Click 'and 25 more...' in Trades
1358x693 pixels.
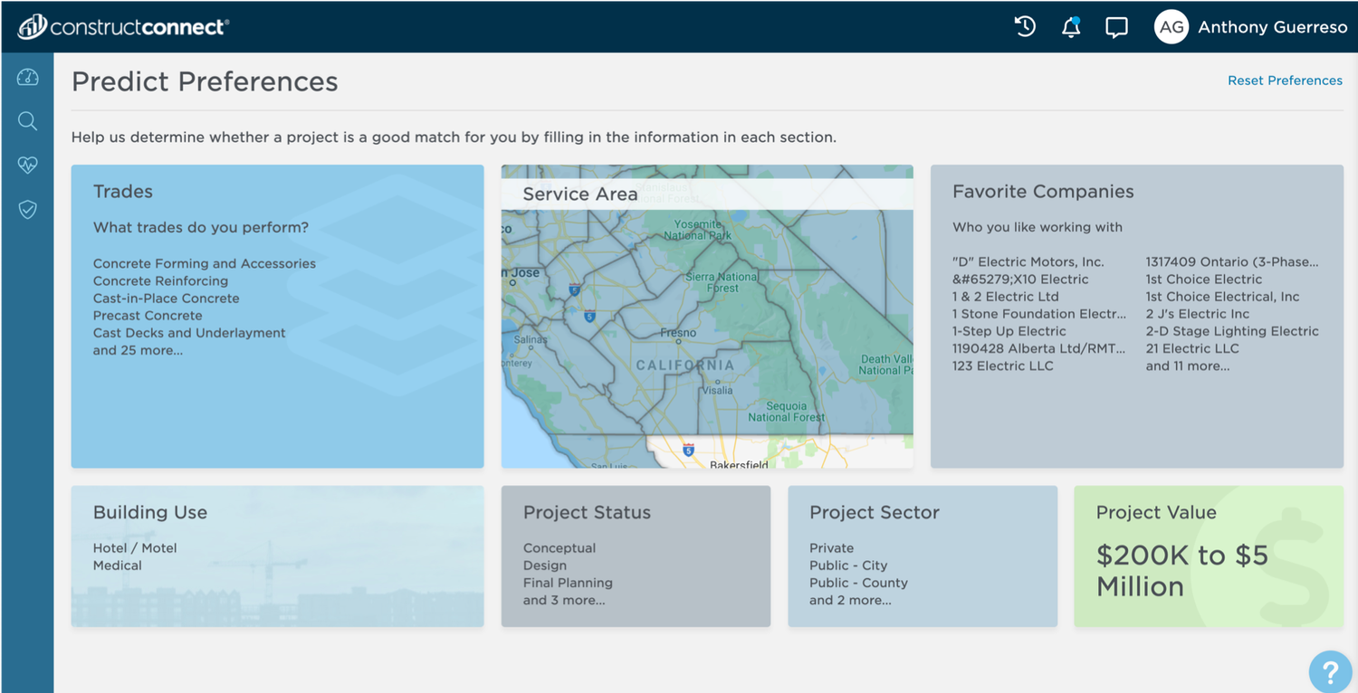pyautogui.click(x=138, y=350)
